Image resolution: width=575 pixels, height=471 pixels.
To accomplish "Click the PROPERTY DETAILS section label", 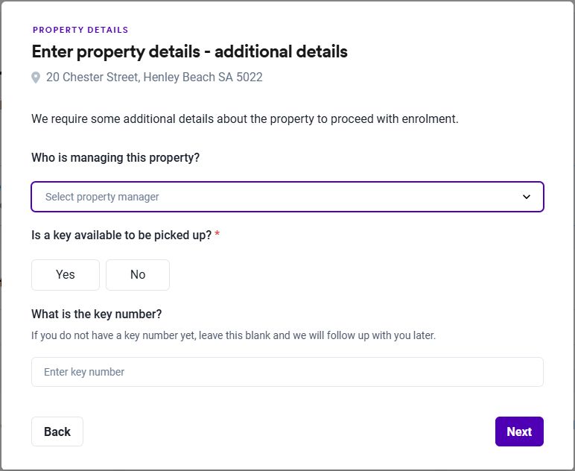I will [x=80, y=31].
